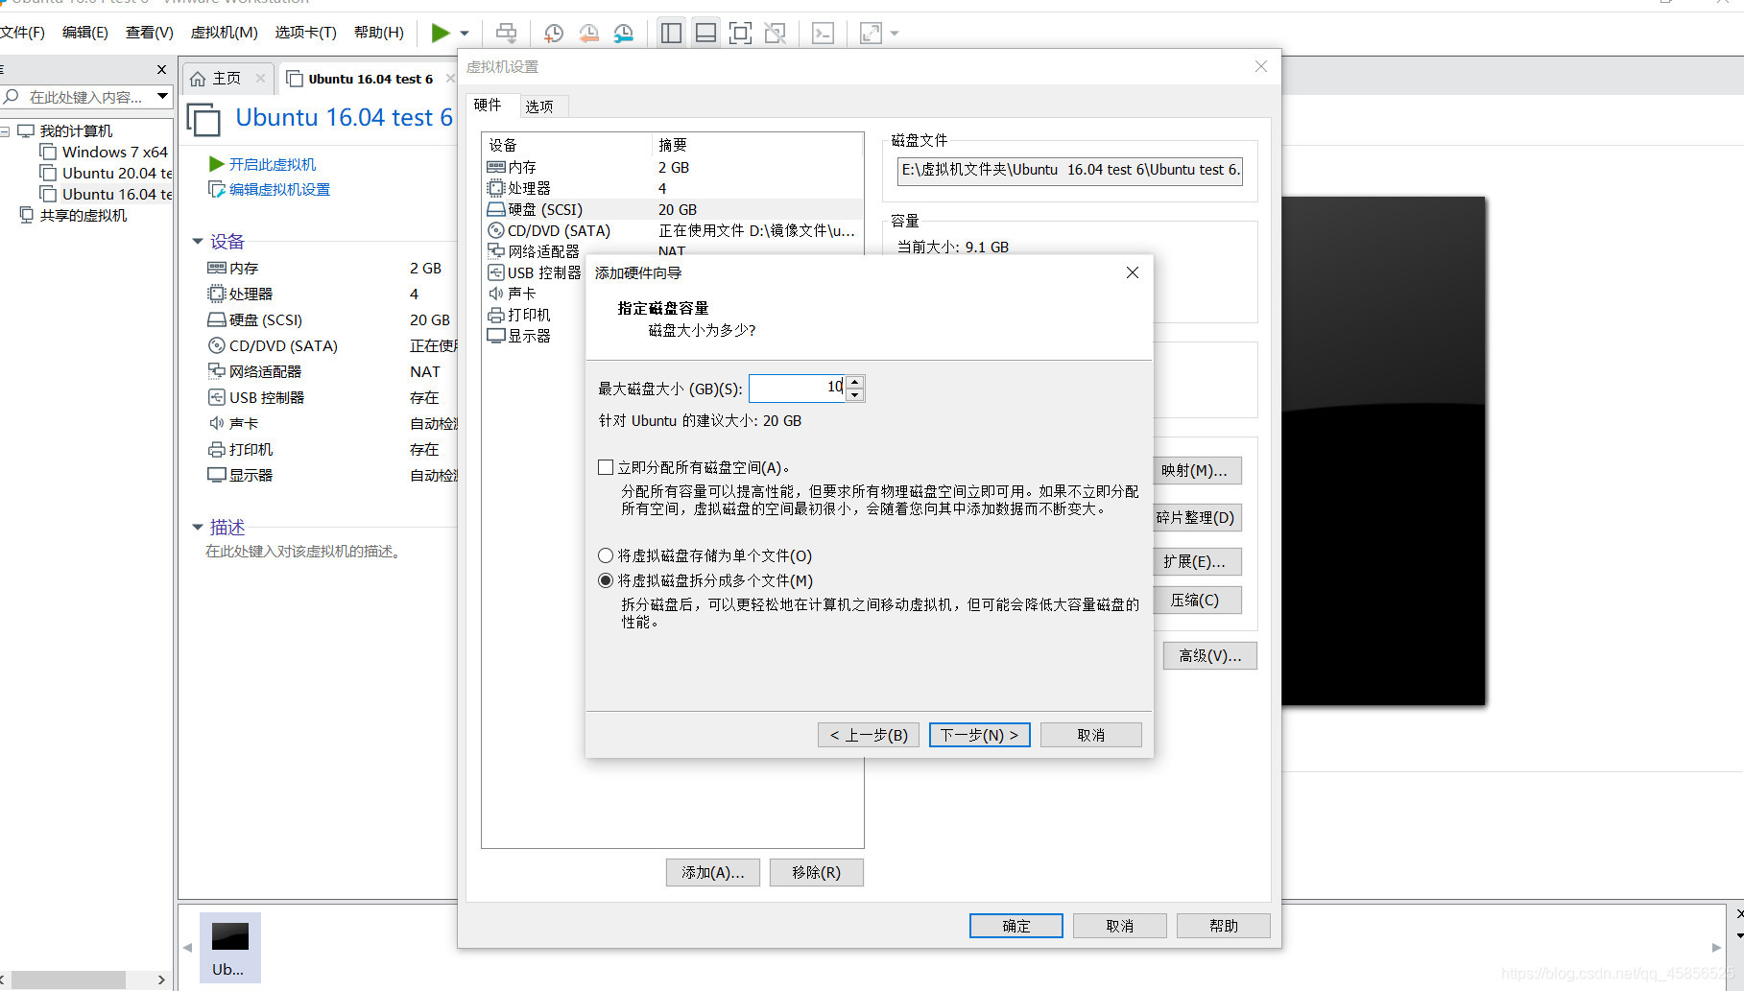The height and width of the screenshot is (991, 1744).
Task: Click the 显示器 icon in main devices list
Action: coord(217,475)
